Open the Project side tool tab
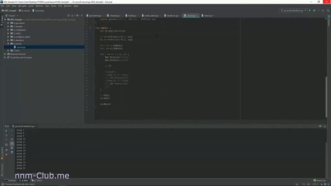Screen dimensions: 331x186 pyautogui.click(x=2, y=21)
